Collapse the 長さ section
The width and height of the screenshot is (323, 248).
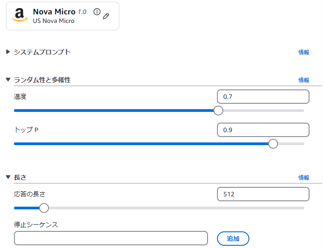pyautogui.click(x=8, y=177)
